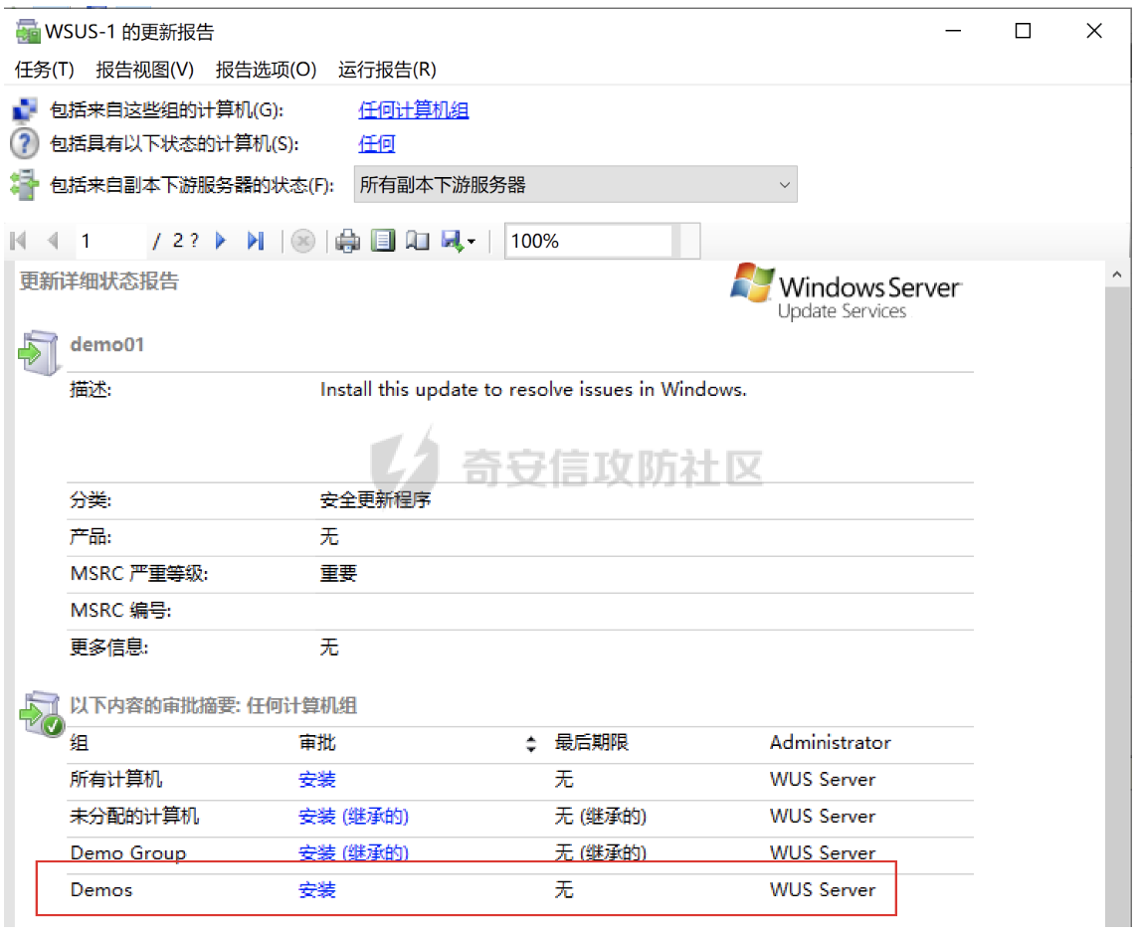The image size is (1138, 935).
Task: Click the current page number field
Action: click(109, 241)
